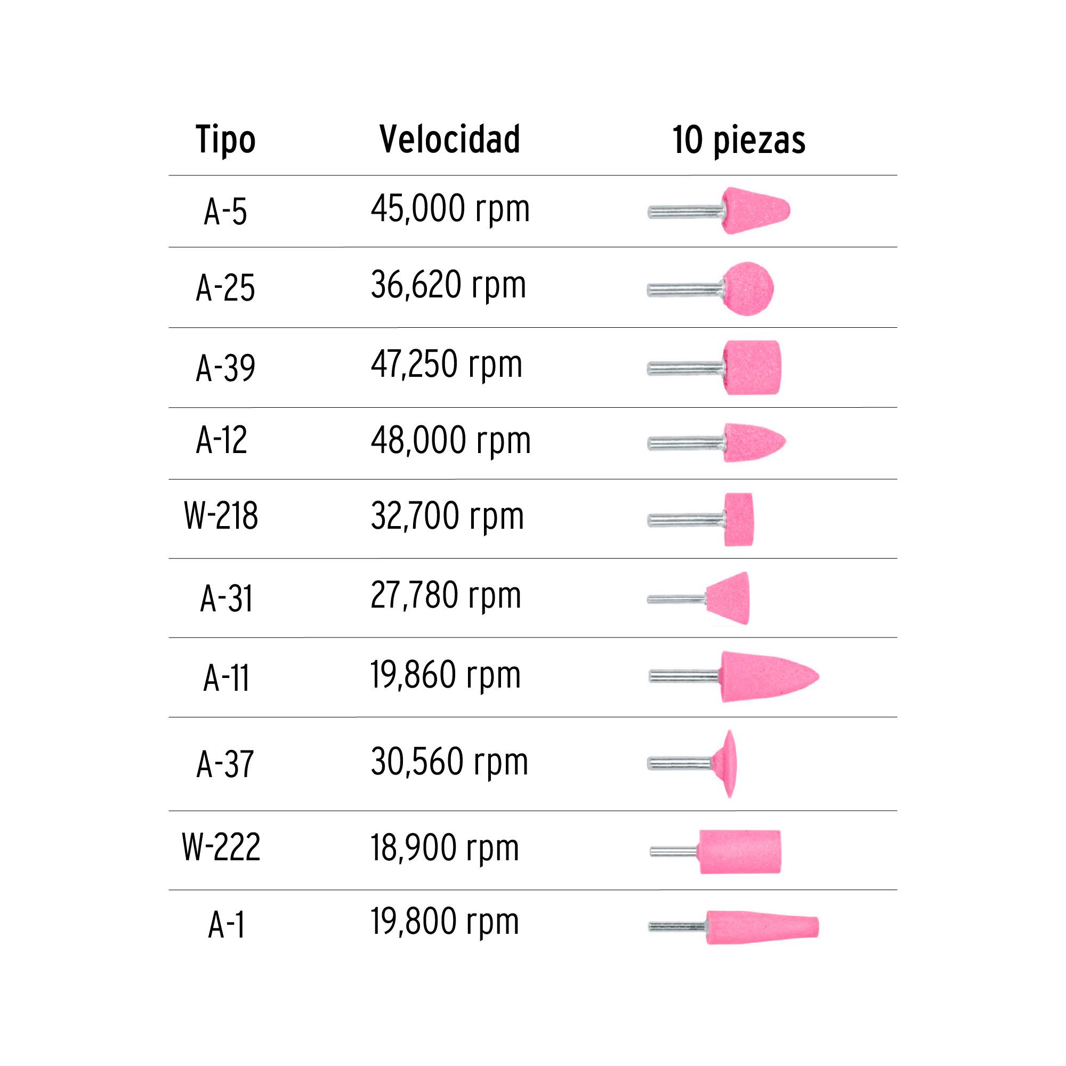
Task: Click the Tipo column header
Action: pyautogui.click(x=225, y=140)
